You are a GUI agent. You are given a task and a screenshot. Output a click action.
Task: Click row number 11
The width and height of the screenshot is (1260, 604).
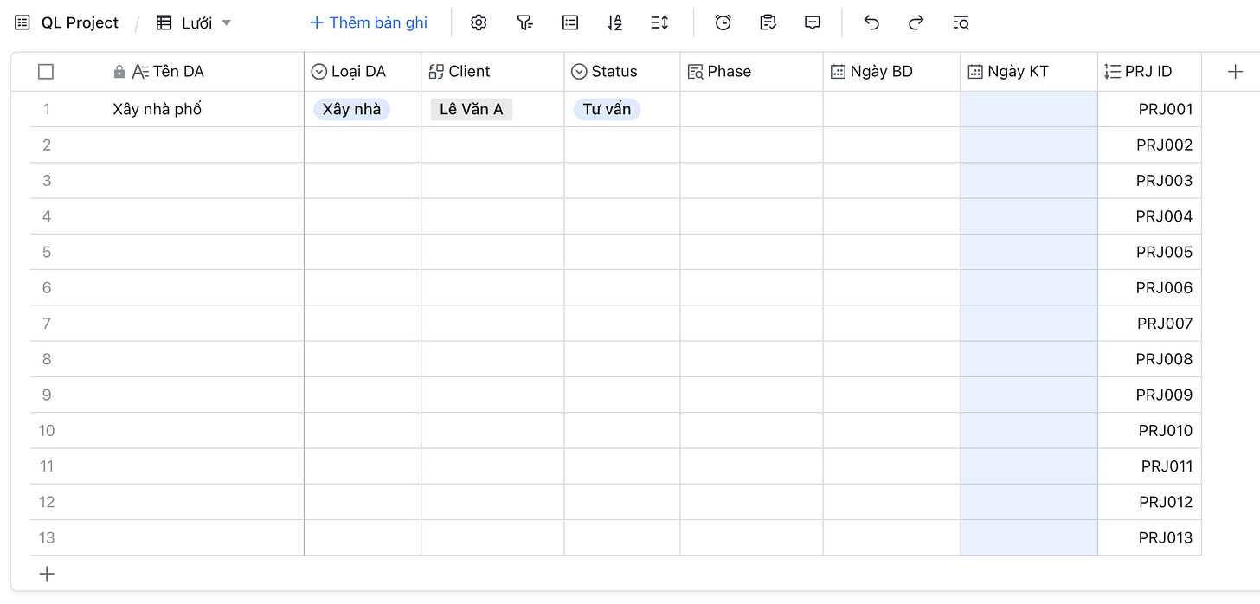47,466
